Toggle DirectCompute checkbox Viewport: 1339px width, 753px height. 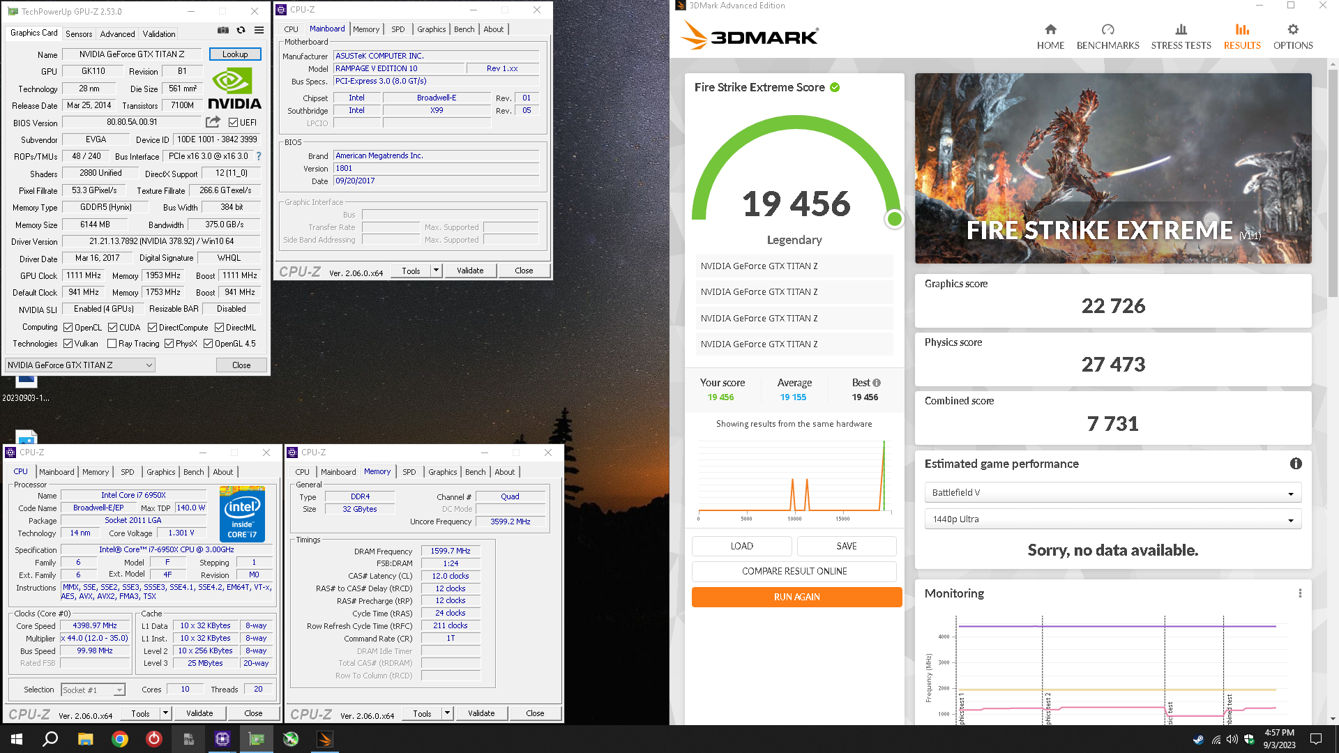152,328
